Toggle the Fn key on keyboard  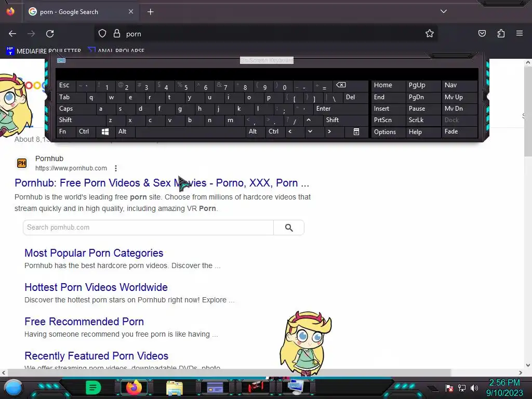[x=66, y=131]
